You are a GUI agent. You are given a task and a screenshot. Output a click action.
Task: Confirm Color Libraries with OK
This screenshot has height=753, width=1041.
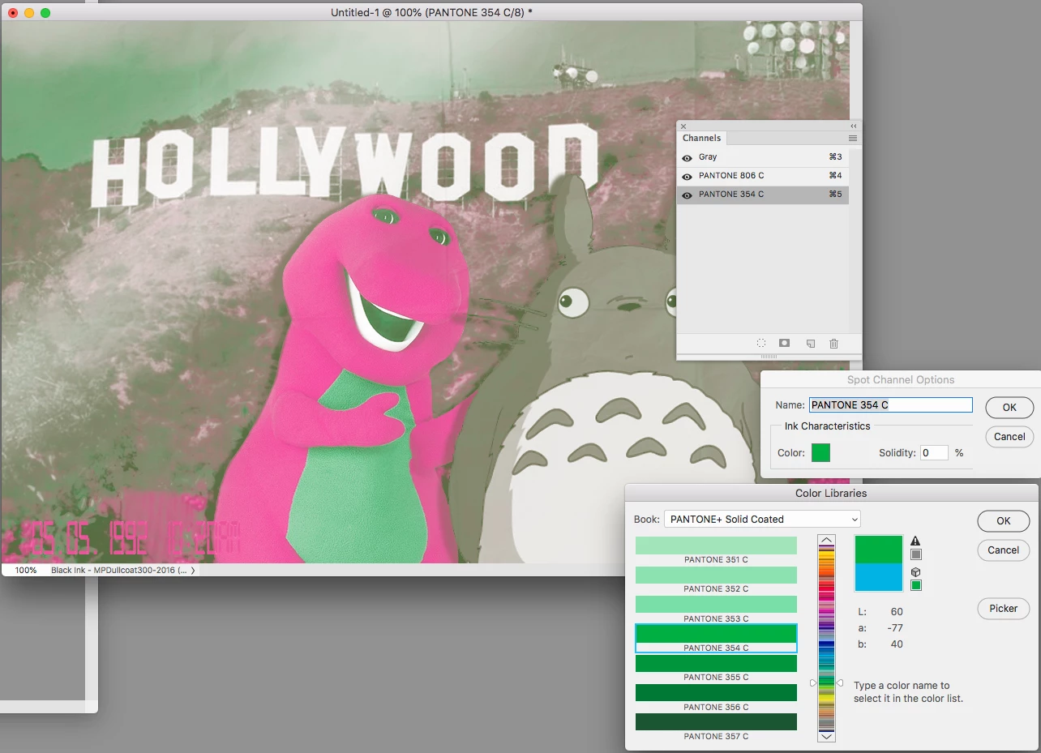[x=1004, y=520]
